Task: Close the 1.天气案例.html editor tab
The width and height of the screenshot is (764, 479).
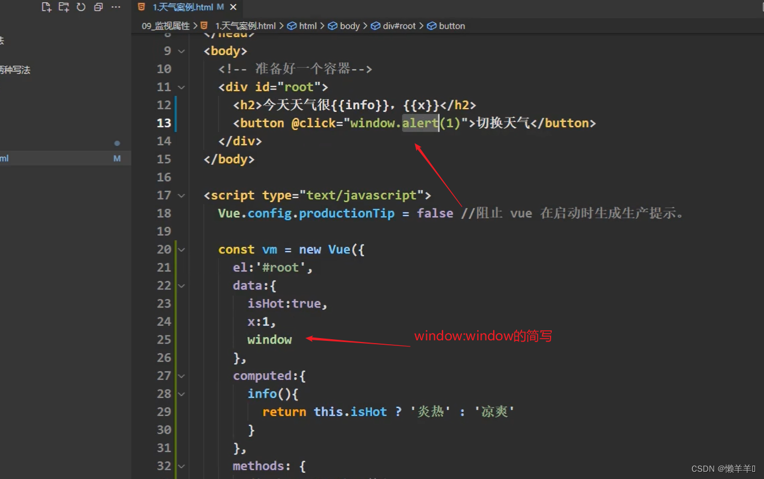Action: click(233, 7)
